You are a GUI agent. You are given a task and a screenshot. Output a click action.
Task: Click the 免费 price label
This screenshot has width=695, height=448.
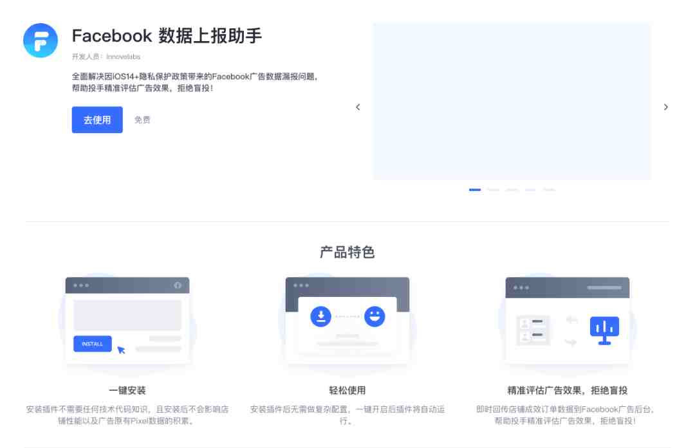[142, 120]
